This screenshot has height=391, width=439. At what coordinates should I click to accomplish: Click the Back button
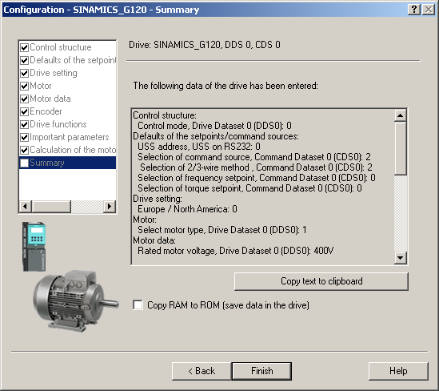pyautogui.click(x=202, y=371)
